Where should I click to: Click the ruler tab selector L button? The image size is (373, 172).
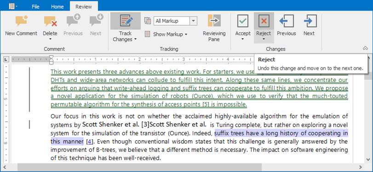pos(6,59)
